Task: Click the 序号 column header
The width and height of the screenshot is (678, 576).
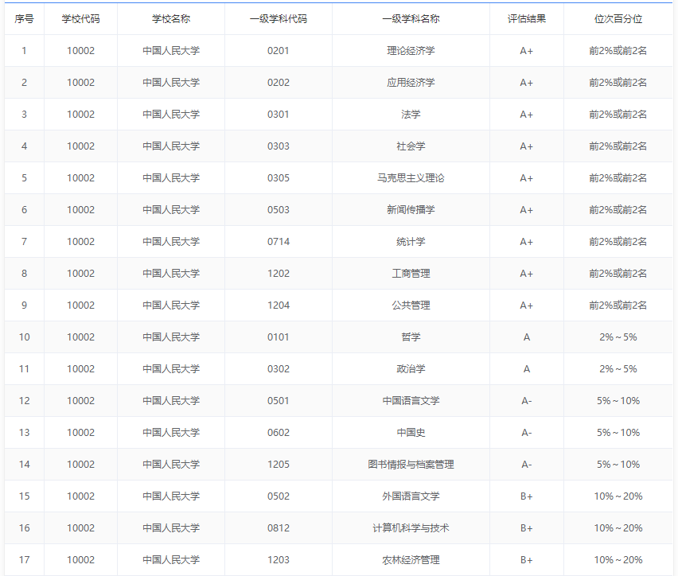Action: pos(24,19)
